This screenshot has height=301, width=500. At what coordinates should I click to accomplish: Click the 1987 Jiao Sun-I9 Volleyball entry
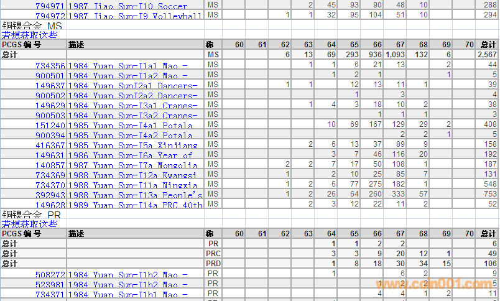134,16
